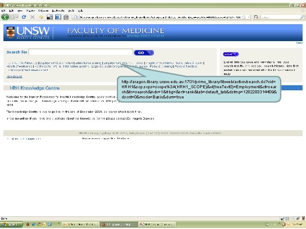The width and height of the screenshot is (306, 229).
Task: Open the Fragile environments topic link
Action: tap(160, 63)
